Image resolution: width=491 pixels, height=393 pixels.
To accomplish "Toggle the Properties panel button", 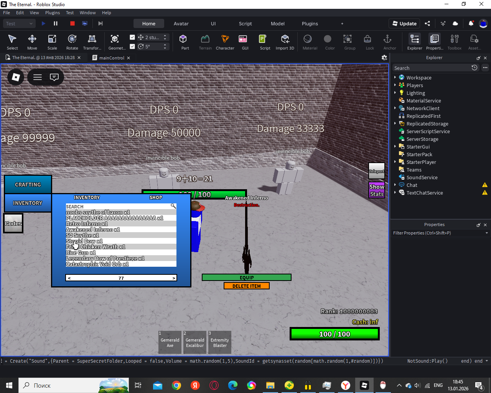I will point(435,42).
